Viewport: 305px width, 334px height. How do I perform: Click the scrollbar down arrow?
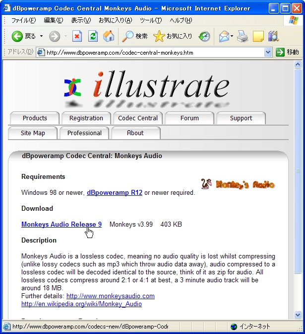298,315
